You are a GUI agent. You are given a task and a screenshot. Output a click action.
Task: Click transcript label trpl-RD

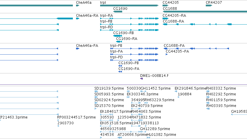[x=106, y=27]
